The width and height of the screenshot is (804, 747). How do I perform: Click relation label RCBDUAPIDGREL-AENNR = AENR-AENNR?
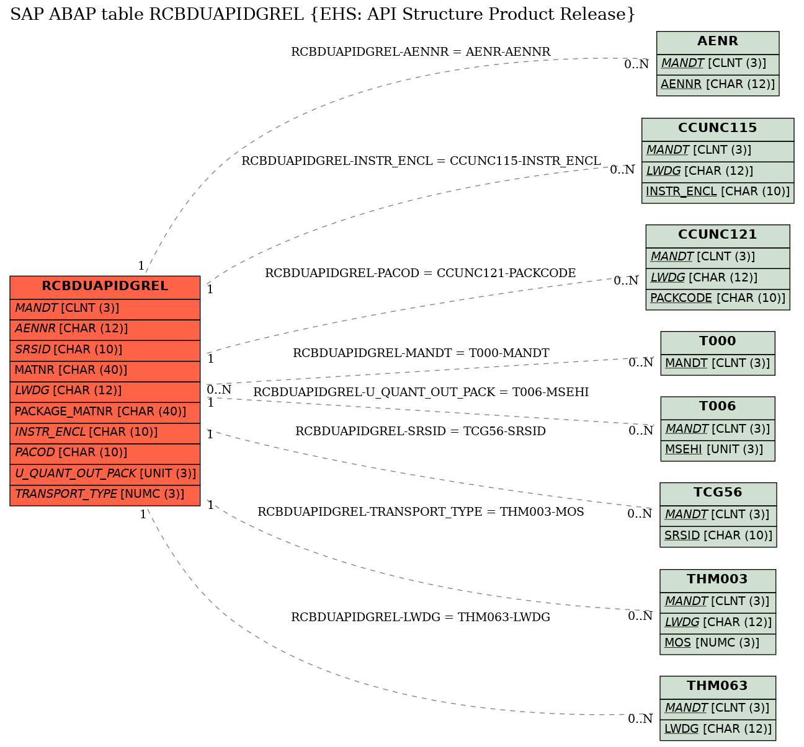tap(421, 52)
